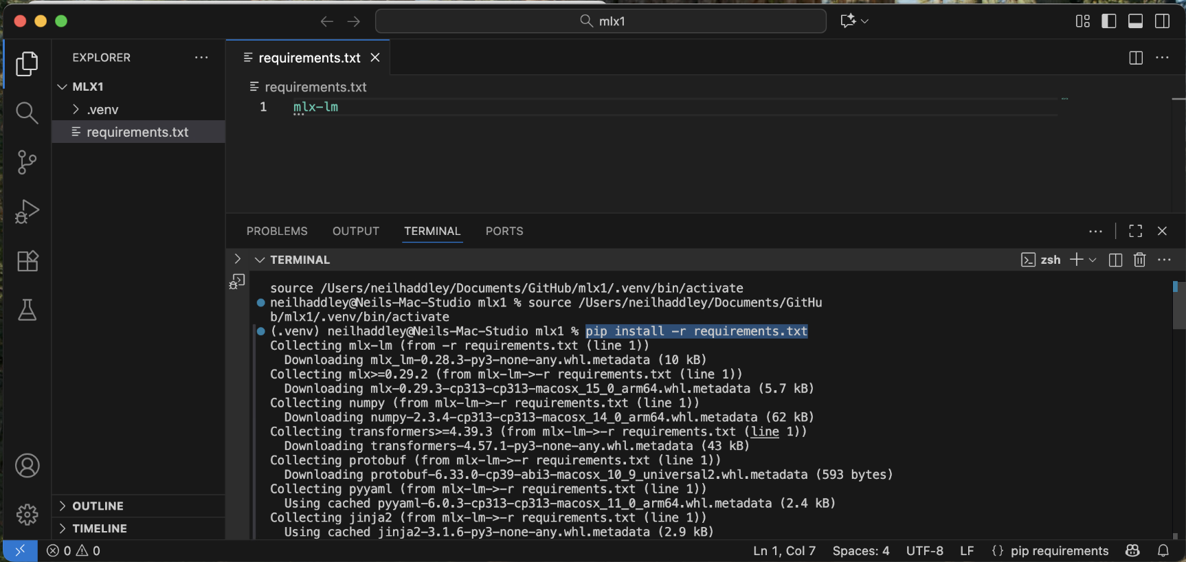Click the notifications bell in status bar

coord(1163,551)
